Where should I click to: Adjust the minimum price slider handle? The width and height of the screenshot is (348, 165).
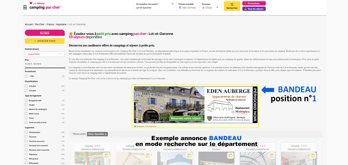pos(26,68)
